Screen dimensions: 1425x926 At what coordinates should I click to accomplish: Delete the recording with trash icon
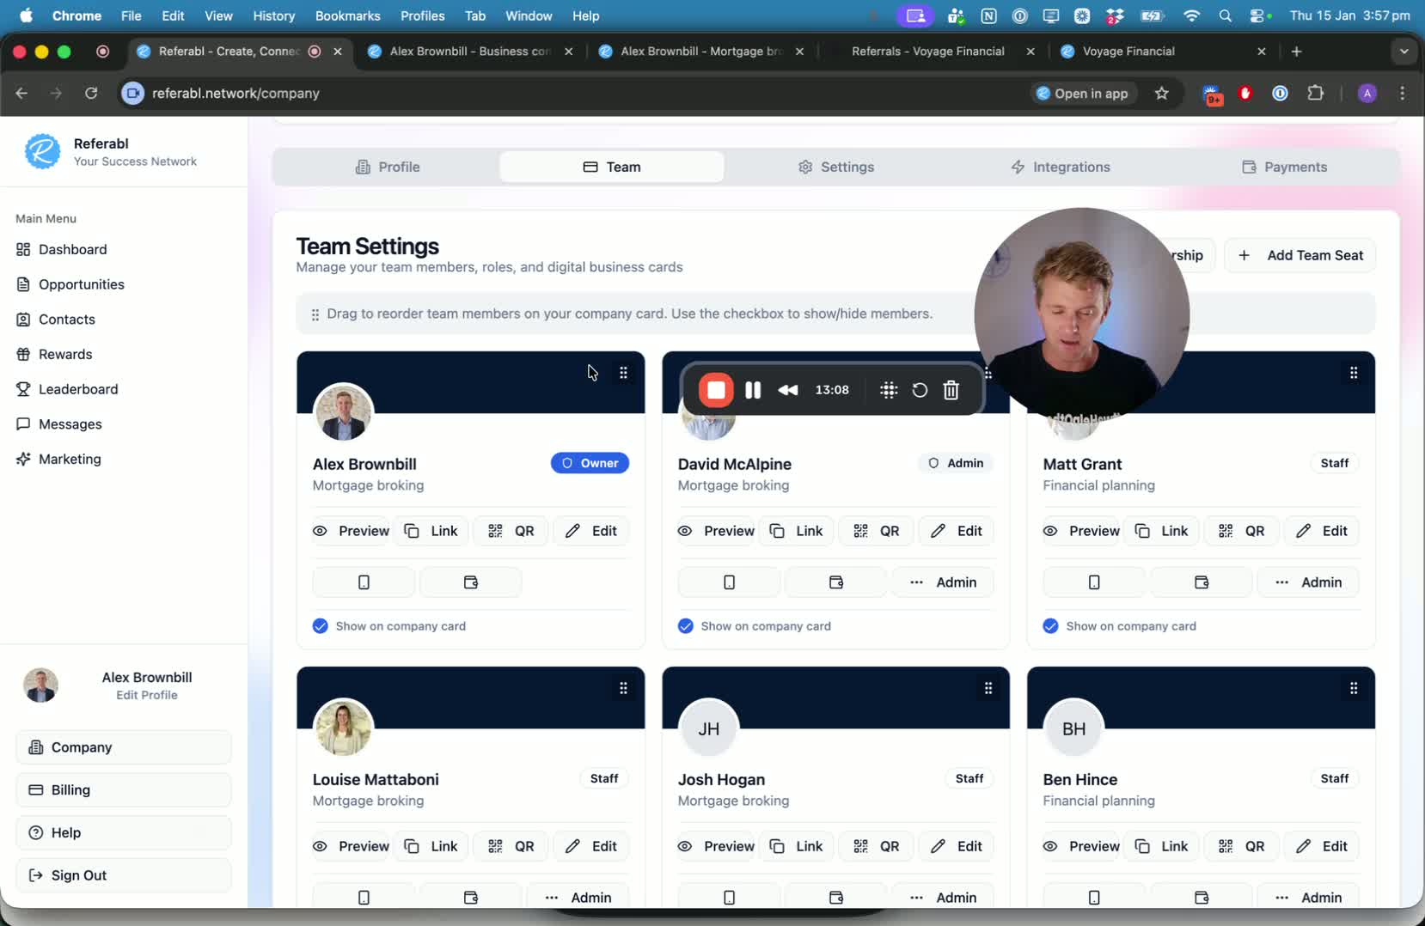point(951,390)
